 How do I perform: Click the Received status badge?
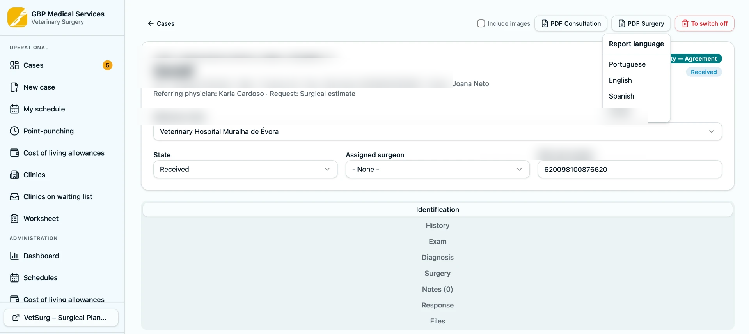704,72
